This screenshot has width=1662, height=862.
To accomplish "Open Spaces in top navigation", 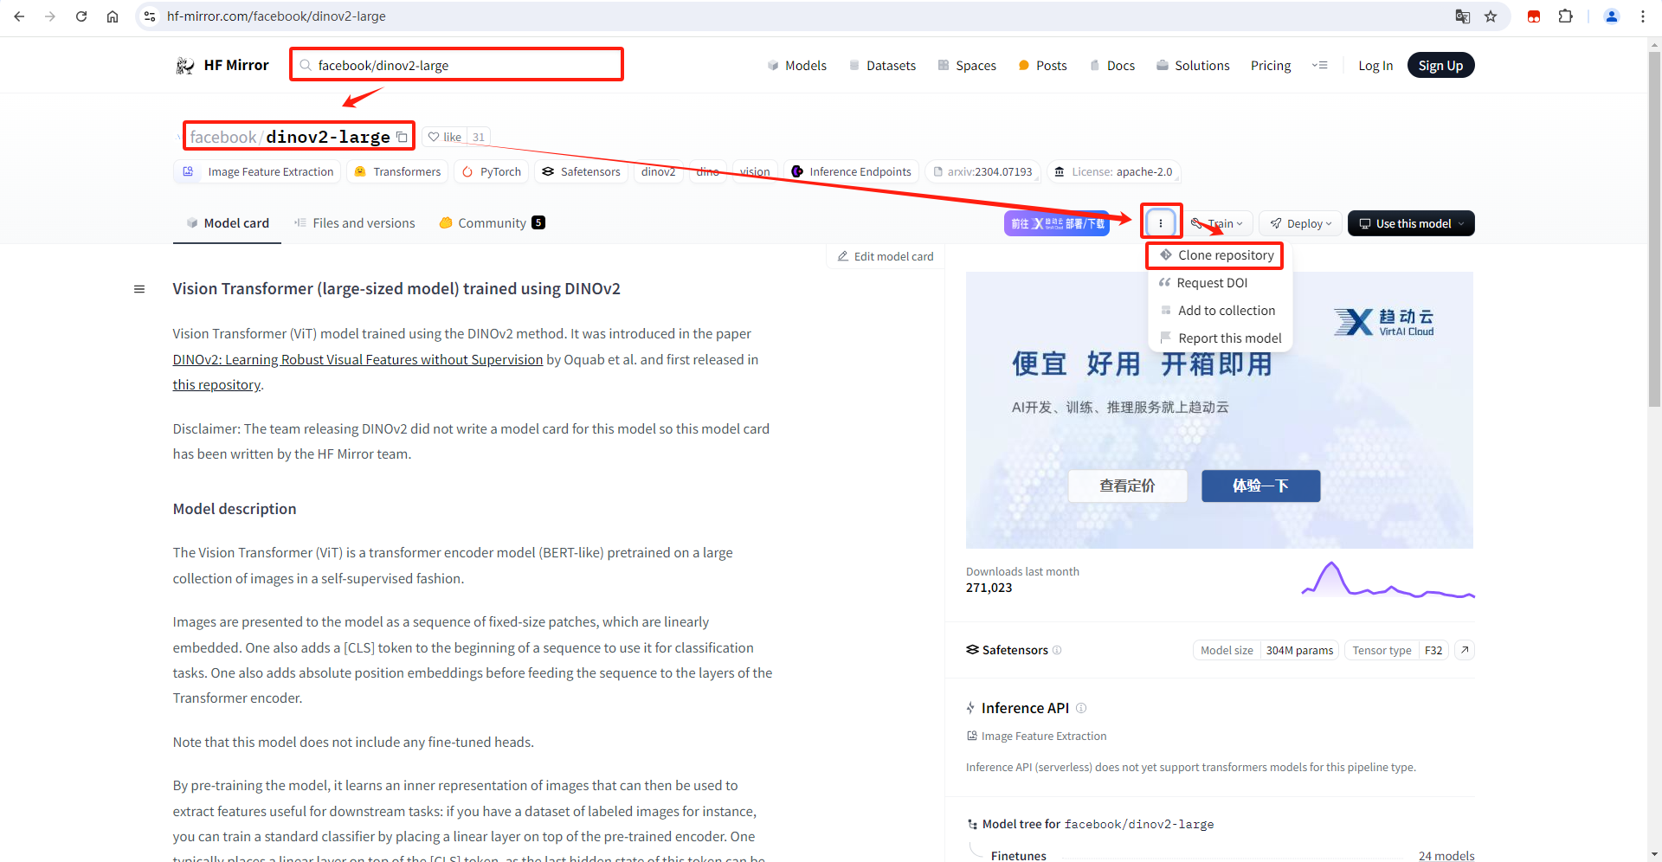I will pyautogui.click(x=967, y=66).
